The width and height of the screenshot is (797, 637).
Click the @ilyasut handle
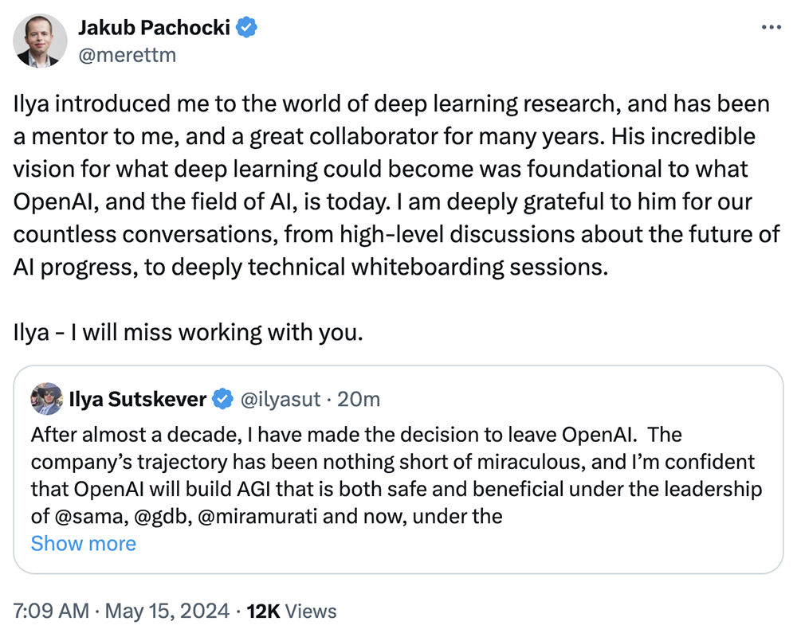[x=279, y=399]
